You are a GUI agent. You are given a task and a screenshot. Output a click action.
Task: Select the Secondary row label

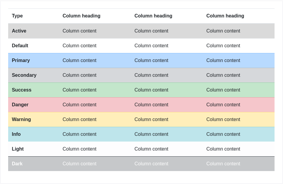24,75
